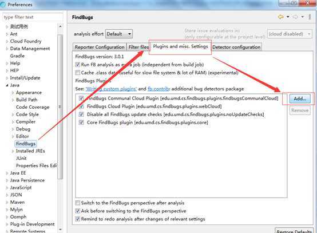This screenshot has height=233, width=317.
Task: Switch to Filter files tab
Action: [x=138, y=47]
